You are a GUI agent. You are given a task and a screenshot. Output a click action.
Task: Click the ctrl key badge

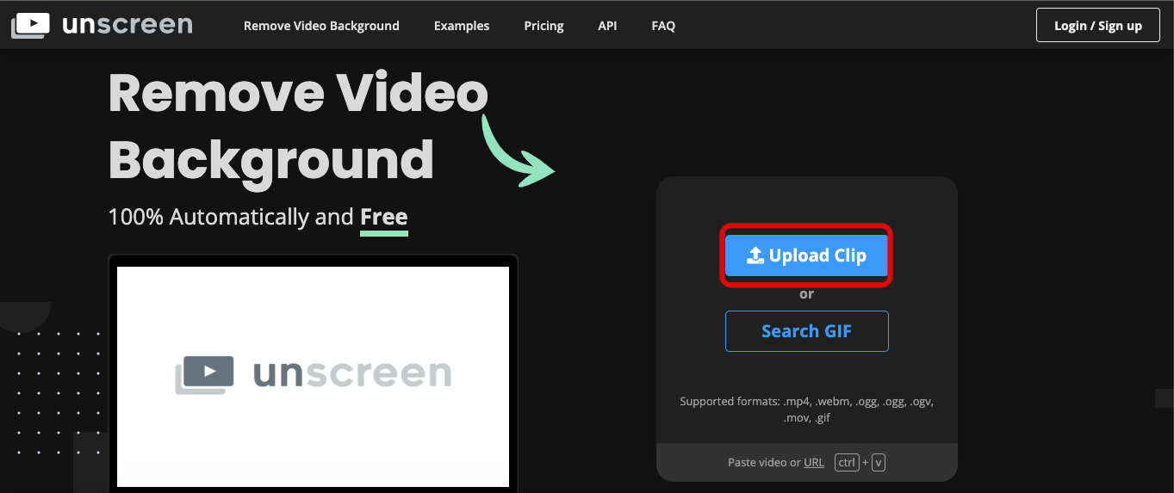(x=847, y=463)
